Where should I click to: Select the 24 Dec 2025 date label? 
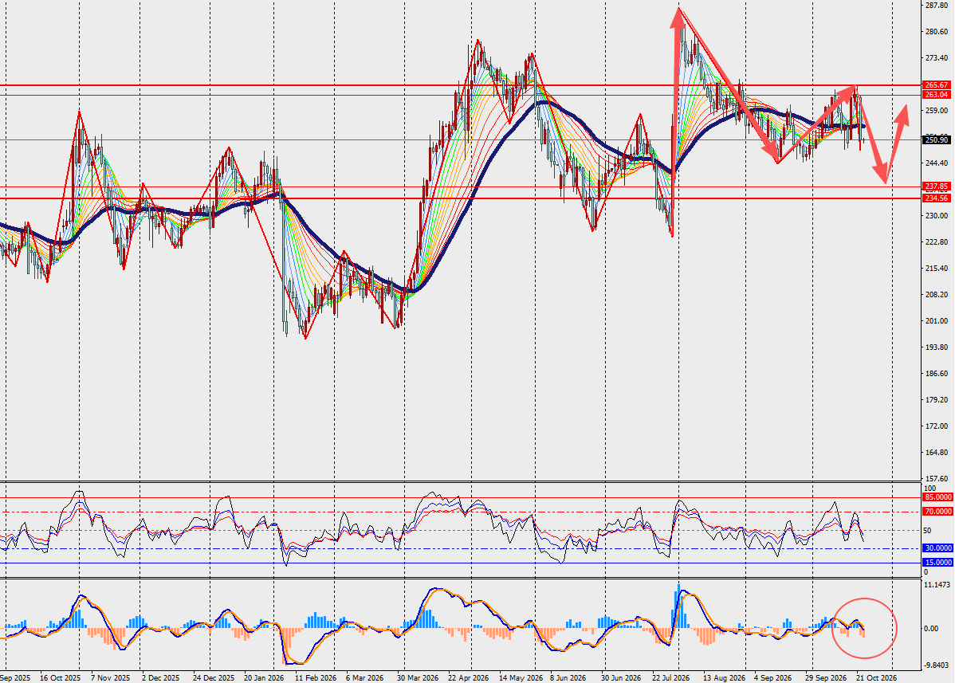pyautogui.click(x=213, y=677)
